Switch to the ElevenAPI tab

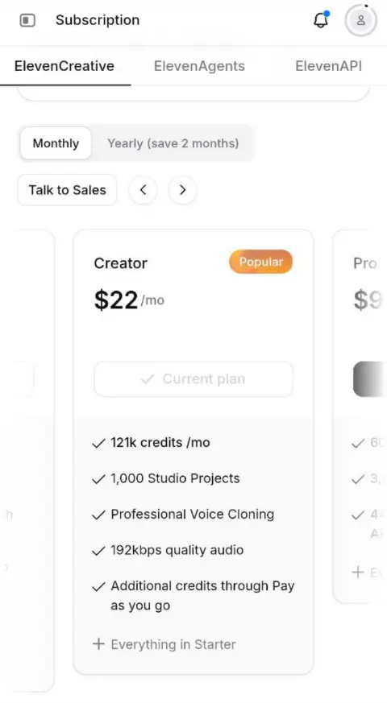click(x=328, y=66)
